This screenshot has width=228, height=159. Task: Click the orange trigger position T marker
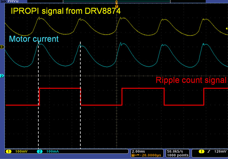click(x=116, y=6)
